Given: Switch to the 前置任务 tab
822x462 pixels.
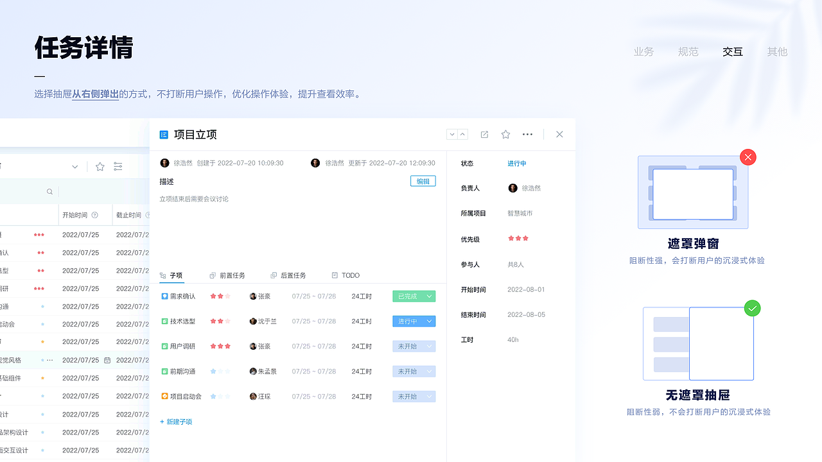Looking at the screenshot, I should 227,275.
